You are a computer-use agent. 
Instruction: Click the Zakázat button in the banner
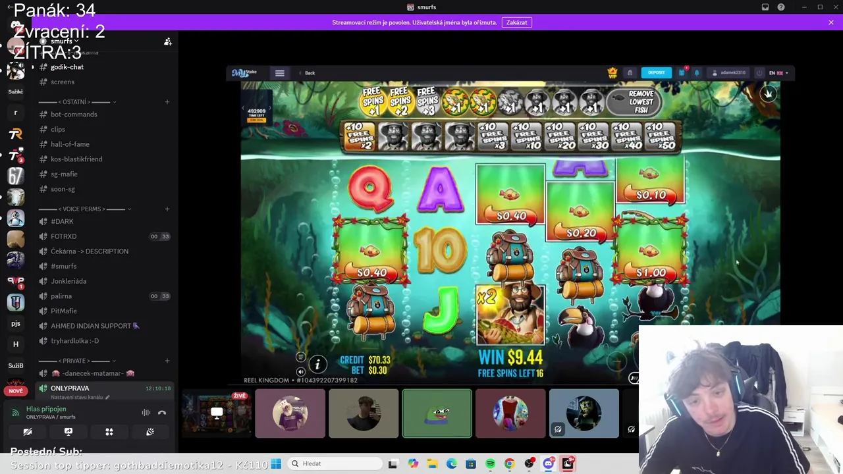coord(516,22)
